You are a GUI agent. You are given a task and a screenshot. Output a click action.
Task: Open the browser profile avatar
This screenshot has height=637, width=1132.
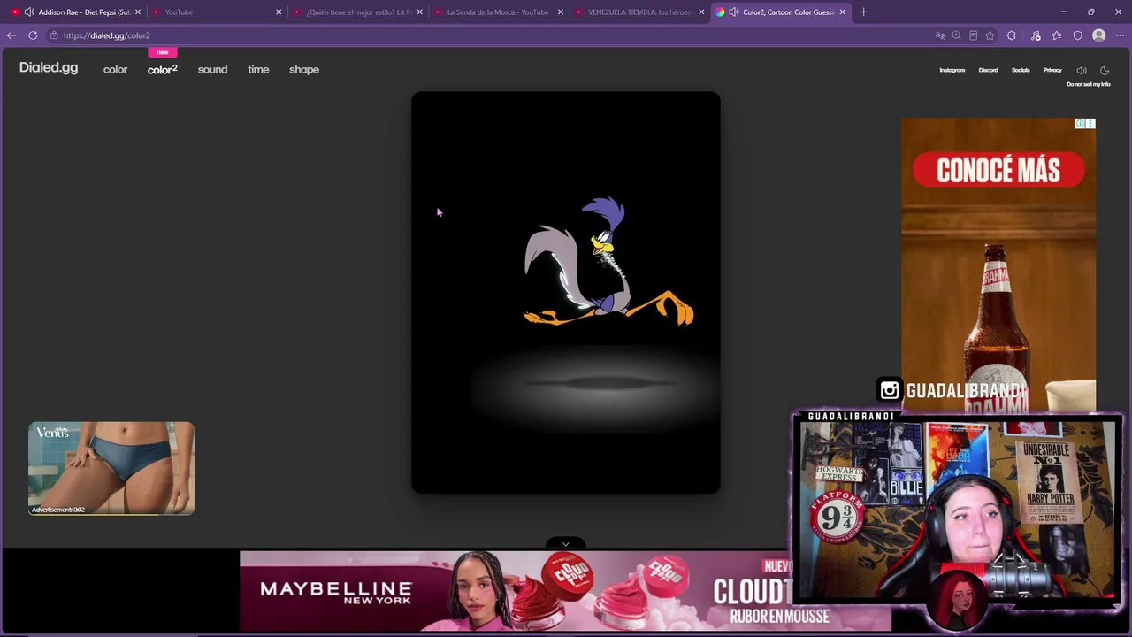pyautogui.click(x=1098, y=35)
